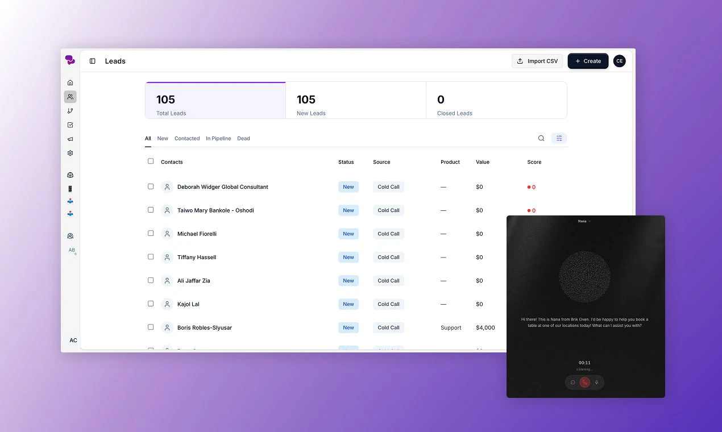722x432 pixels.
Task: Click the Import CSV button
Action: coord(537,61)
